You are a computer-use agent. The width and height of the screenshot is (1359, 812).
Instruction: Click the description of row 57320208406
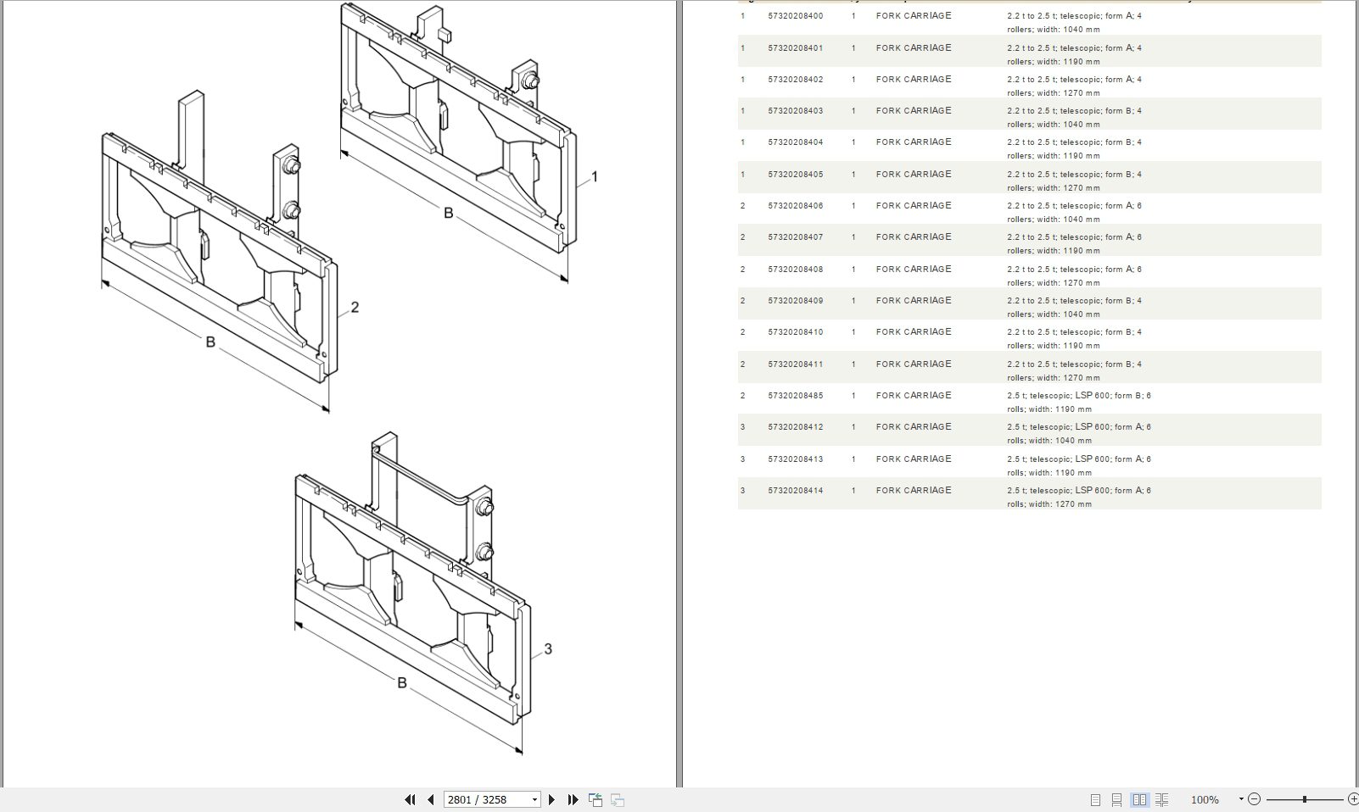[x=1074, y=213]
